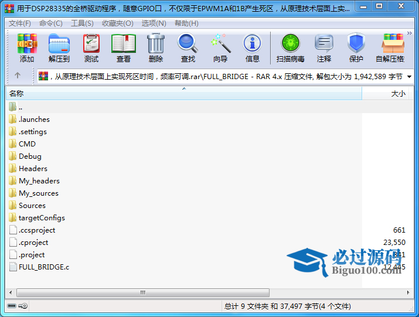
Task: Minimize the WinRAR window
Action: 363,6
